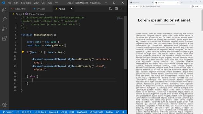203x114 pixels.
Task: Change language mode JavaScript
Action: click(x=82, y=112)
